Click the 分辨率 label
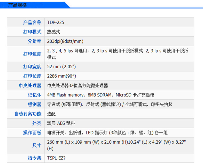The height and width of the screenshot is (163, 204). click(x=35, y=41)
